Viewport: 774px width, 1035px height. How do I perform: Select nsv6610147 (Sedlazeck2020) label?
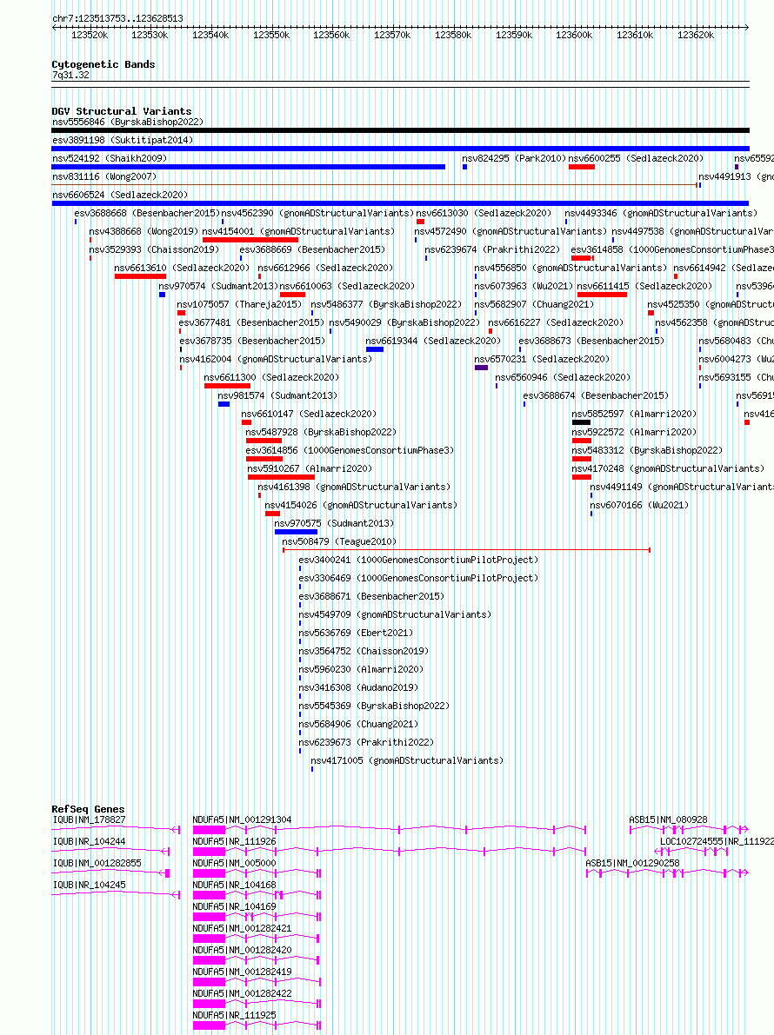(x=309, y=414)
